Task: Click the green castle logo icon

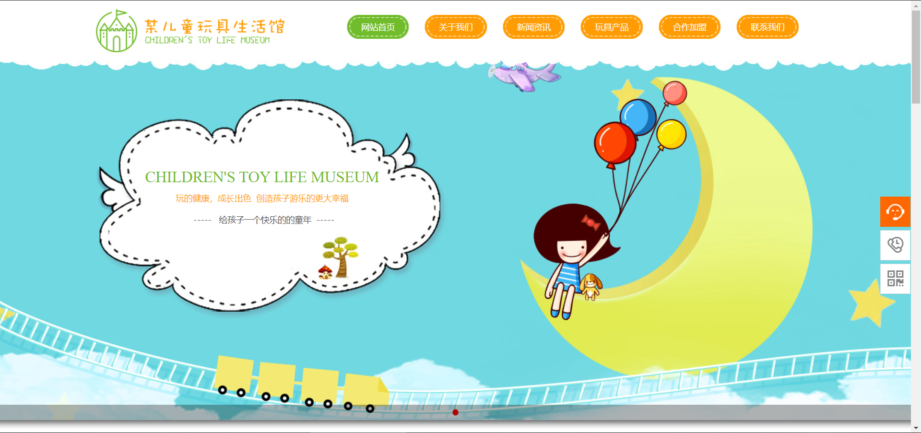Action: [x=116, y=31]
